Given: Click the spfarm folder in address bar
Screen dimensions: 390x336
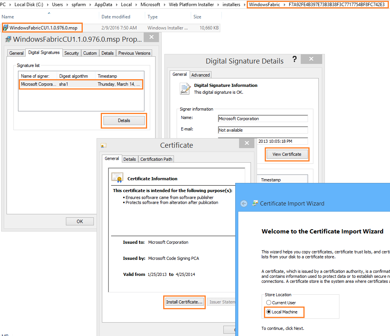Looking at the screenshot, I should (79, 5).
